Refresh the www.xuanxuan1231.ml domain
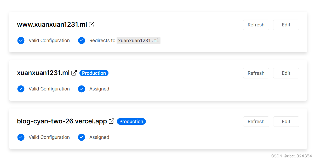Image resolution: width=316 pixels, height=160 pixels. click(256, 25)
